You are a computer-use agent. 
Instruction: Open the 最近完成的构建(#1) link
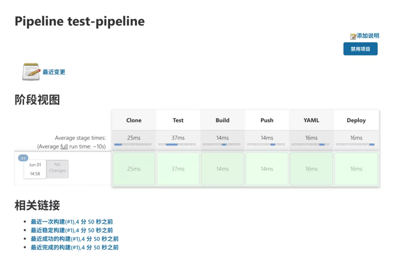pos(75,248)
